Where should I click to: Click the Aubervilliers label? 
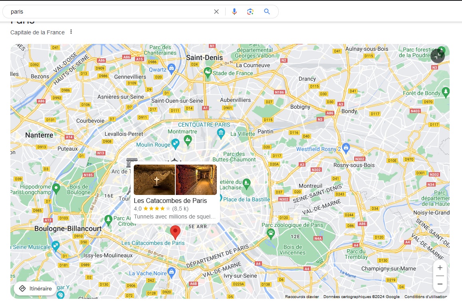pos(236,100)
